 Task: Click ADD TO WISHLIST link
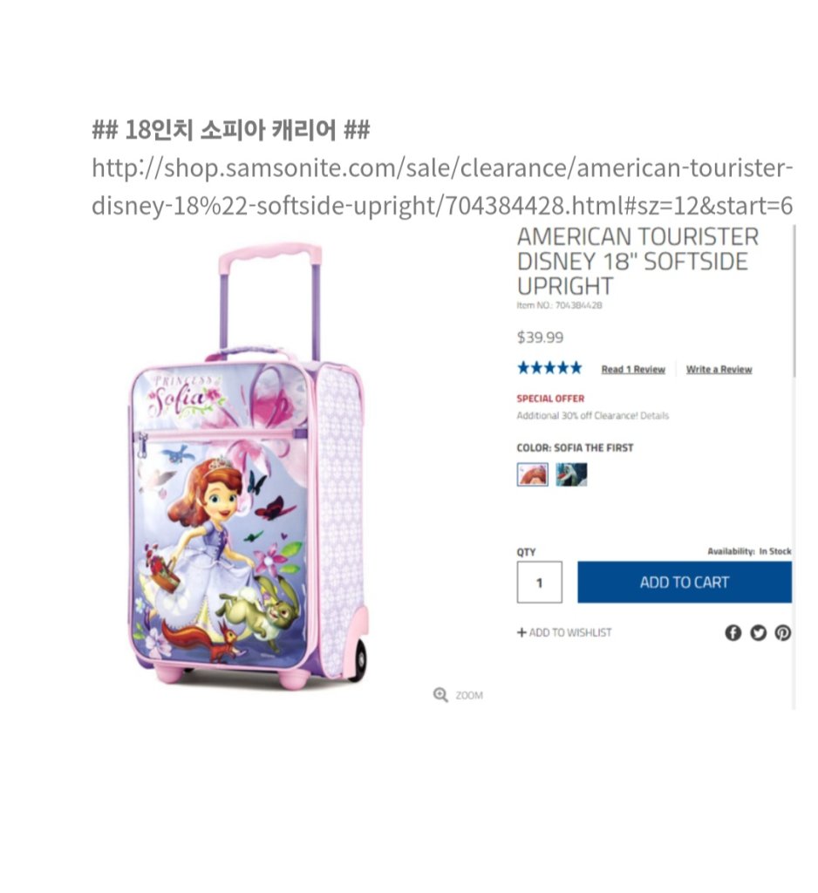click(x=569, y=632)
